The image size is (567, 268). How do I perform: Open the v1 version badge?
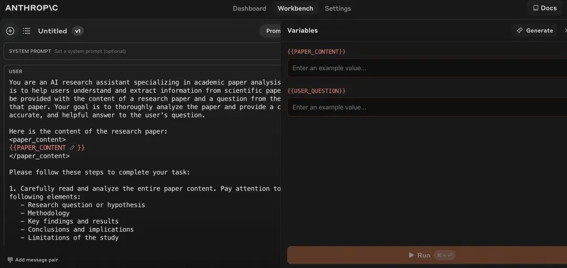click(78, 31)
